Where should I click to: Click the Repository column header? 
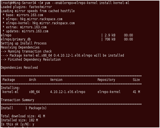pos(106,80)
